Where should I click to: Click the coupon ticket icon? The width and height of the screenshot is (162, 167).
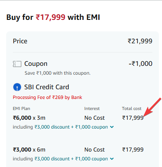pos(17,64)
